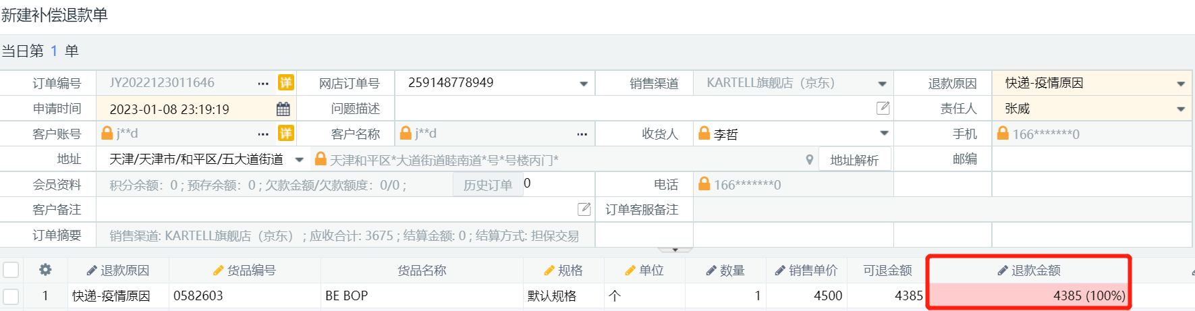1195x311 pixels.
Task: Click the ellipsis in 客户名称 field
Action: point(582,134)
